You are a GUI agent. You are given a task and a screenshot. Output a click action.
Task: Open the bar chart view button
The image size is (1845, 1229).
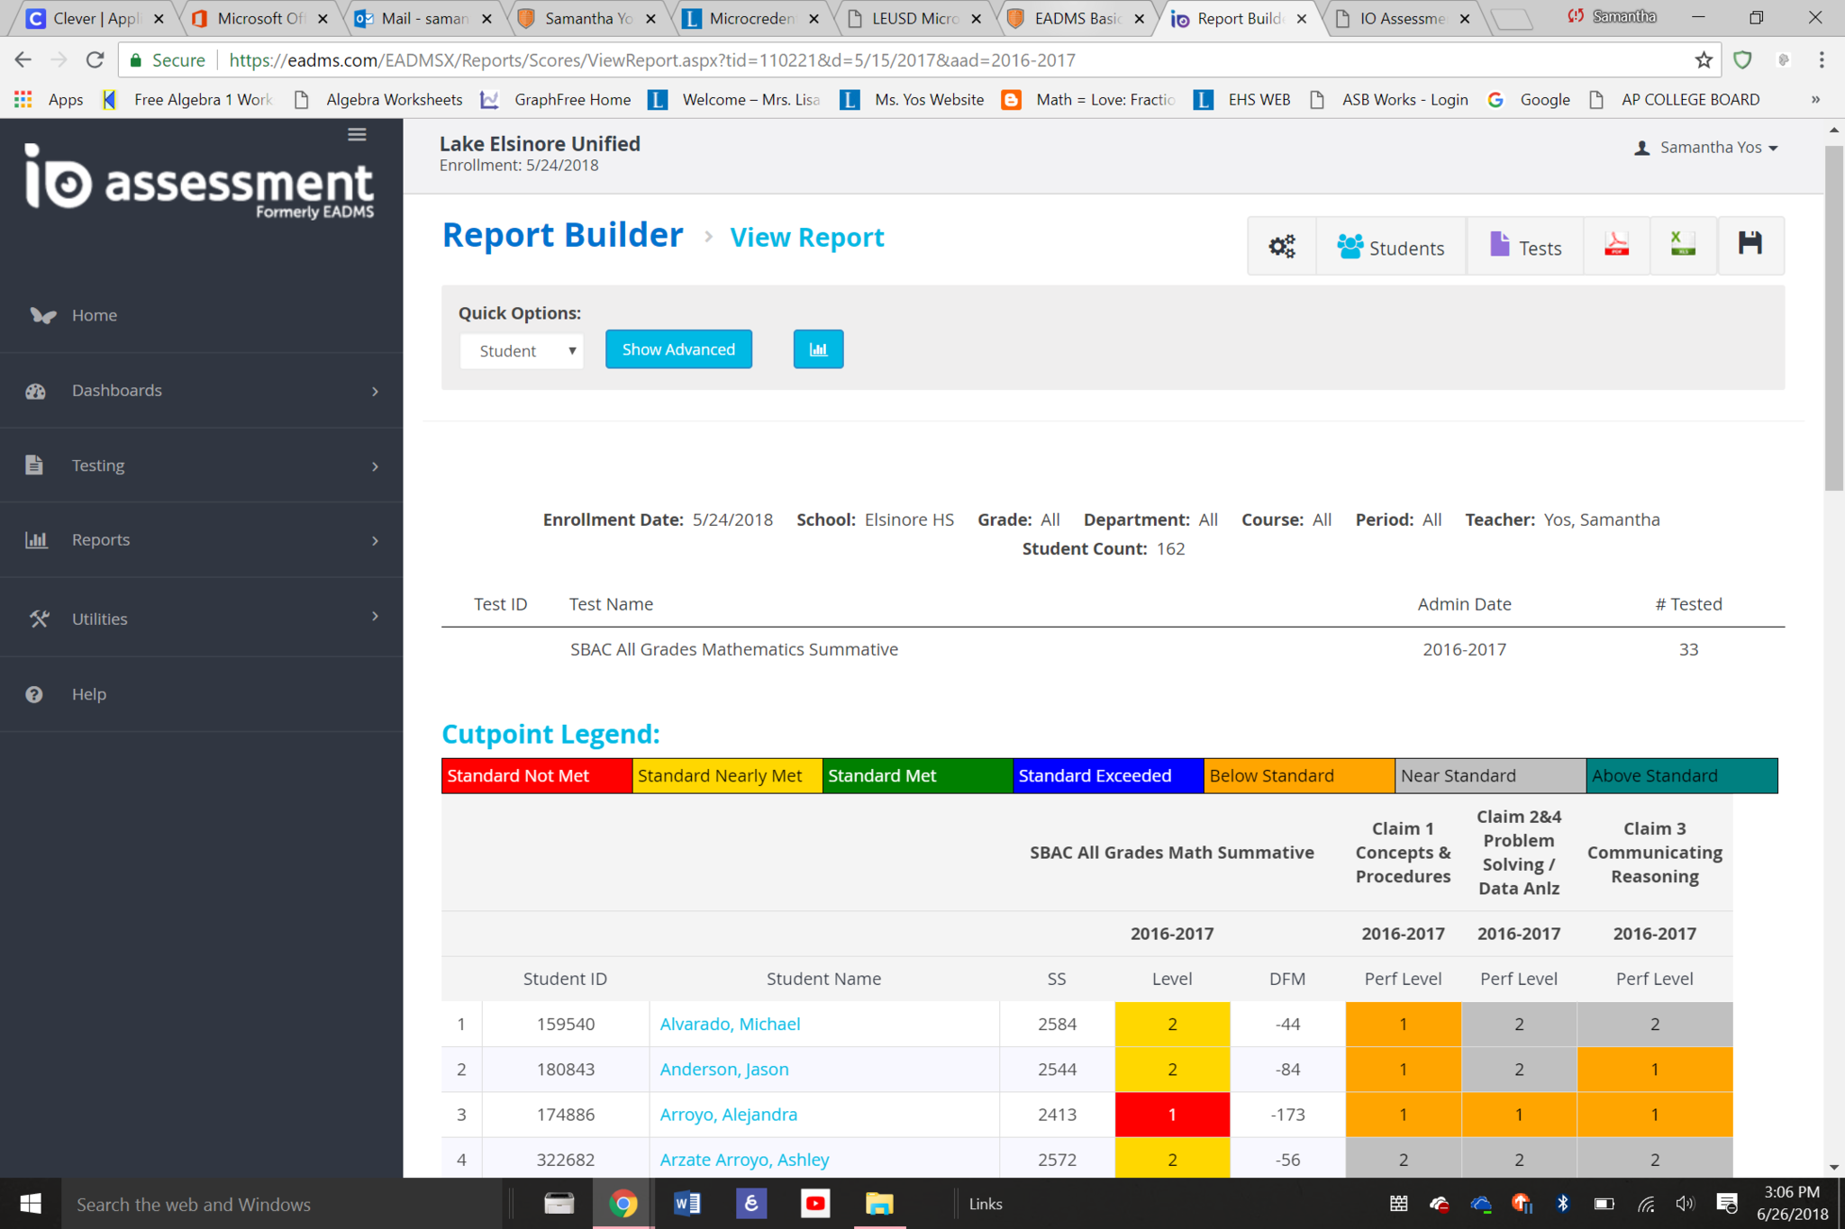coord(818,349)
